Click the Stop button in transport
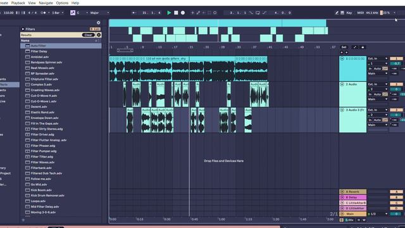The height and width of the screenshot is (228, 405). (176, 13)
